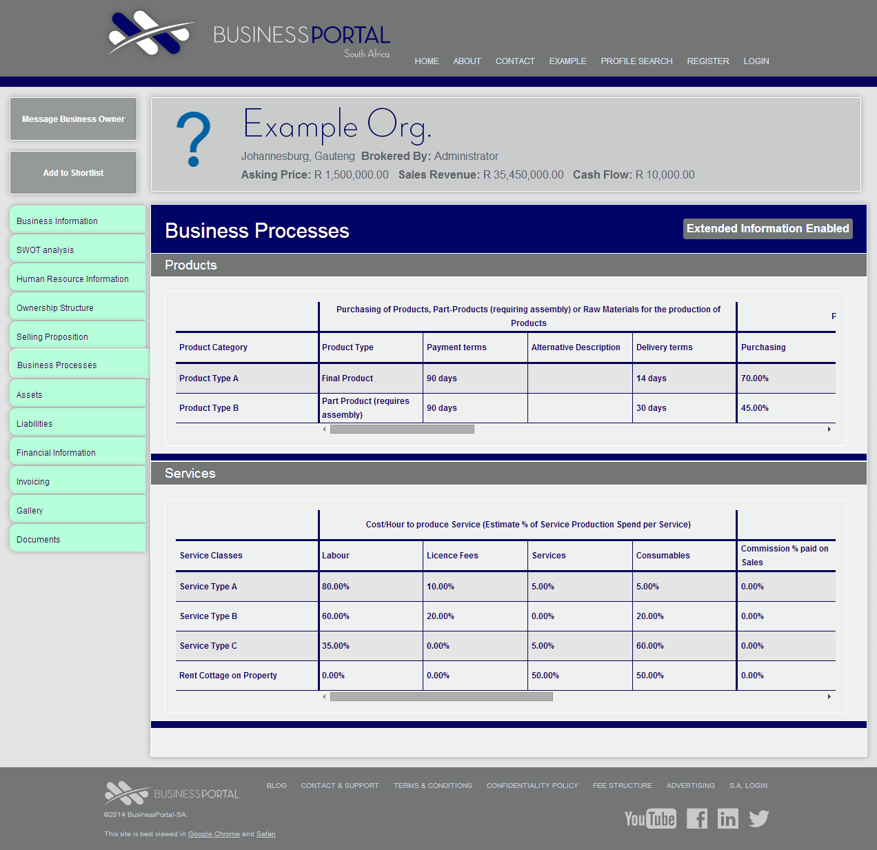Open CONFIDENTIALITY POLICY footer link

(532, 786)
